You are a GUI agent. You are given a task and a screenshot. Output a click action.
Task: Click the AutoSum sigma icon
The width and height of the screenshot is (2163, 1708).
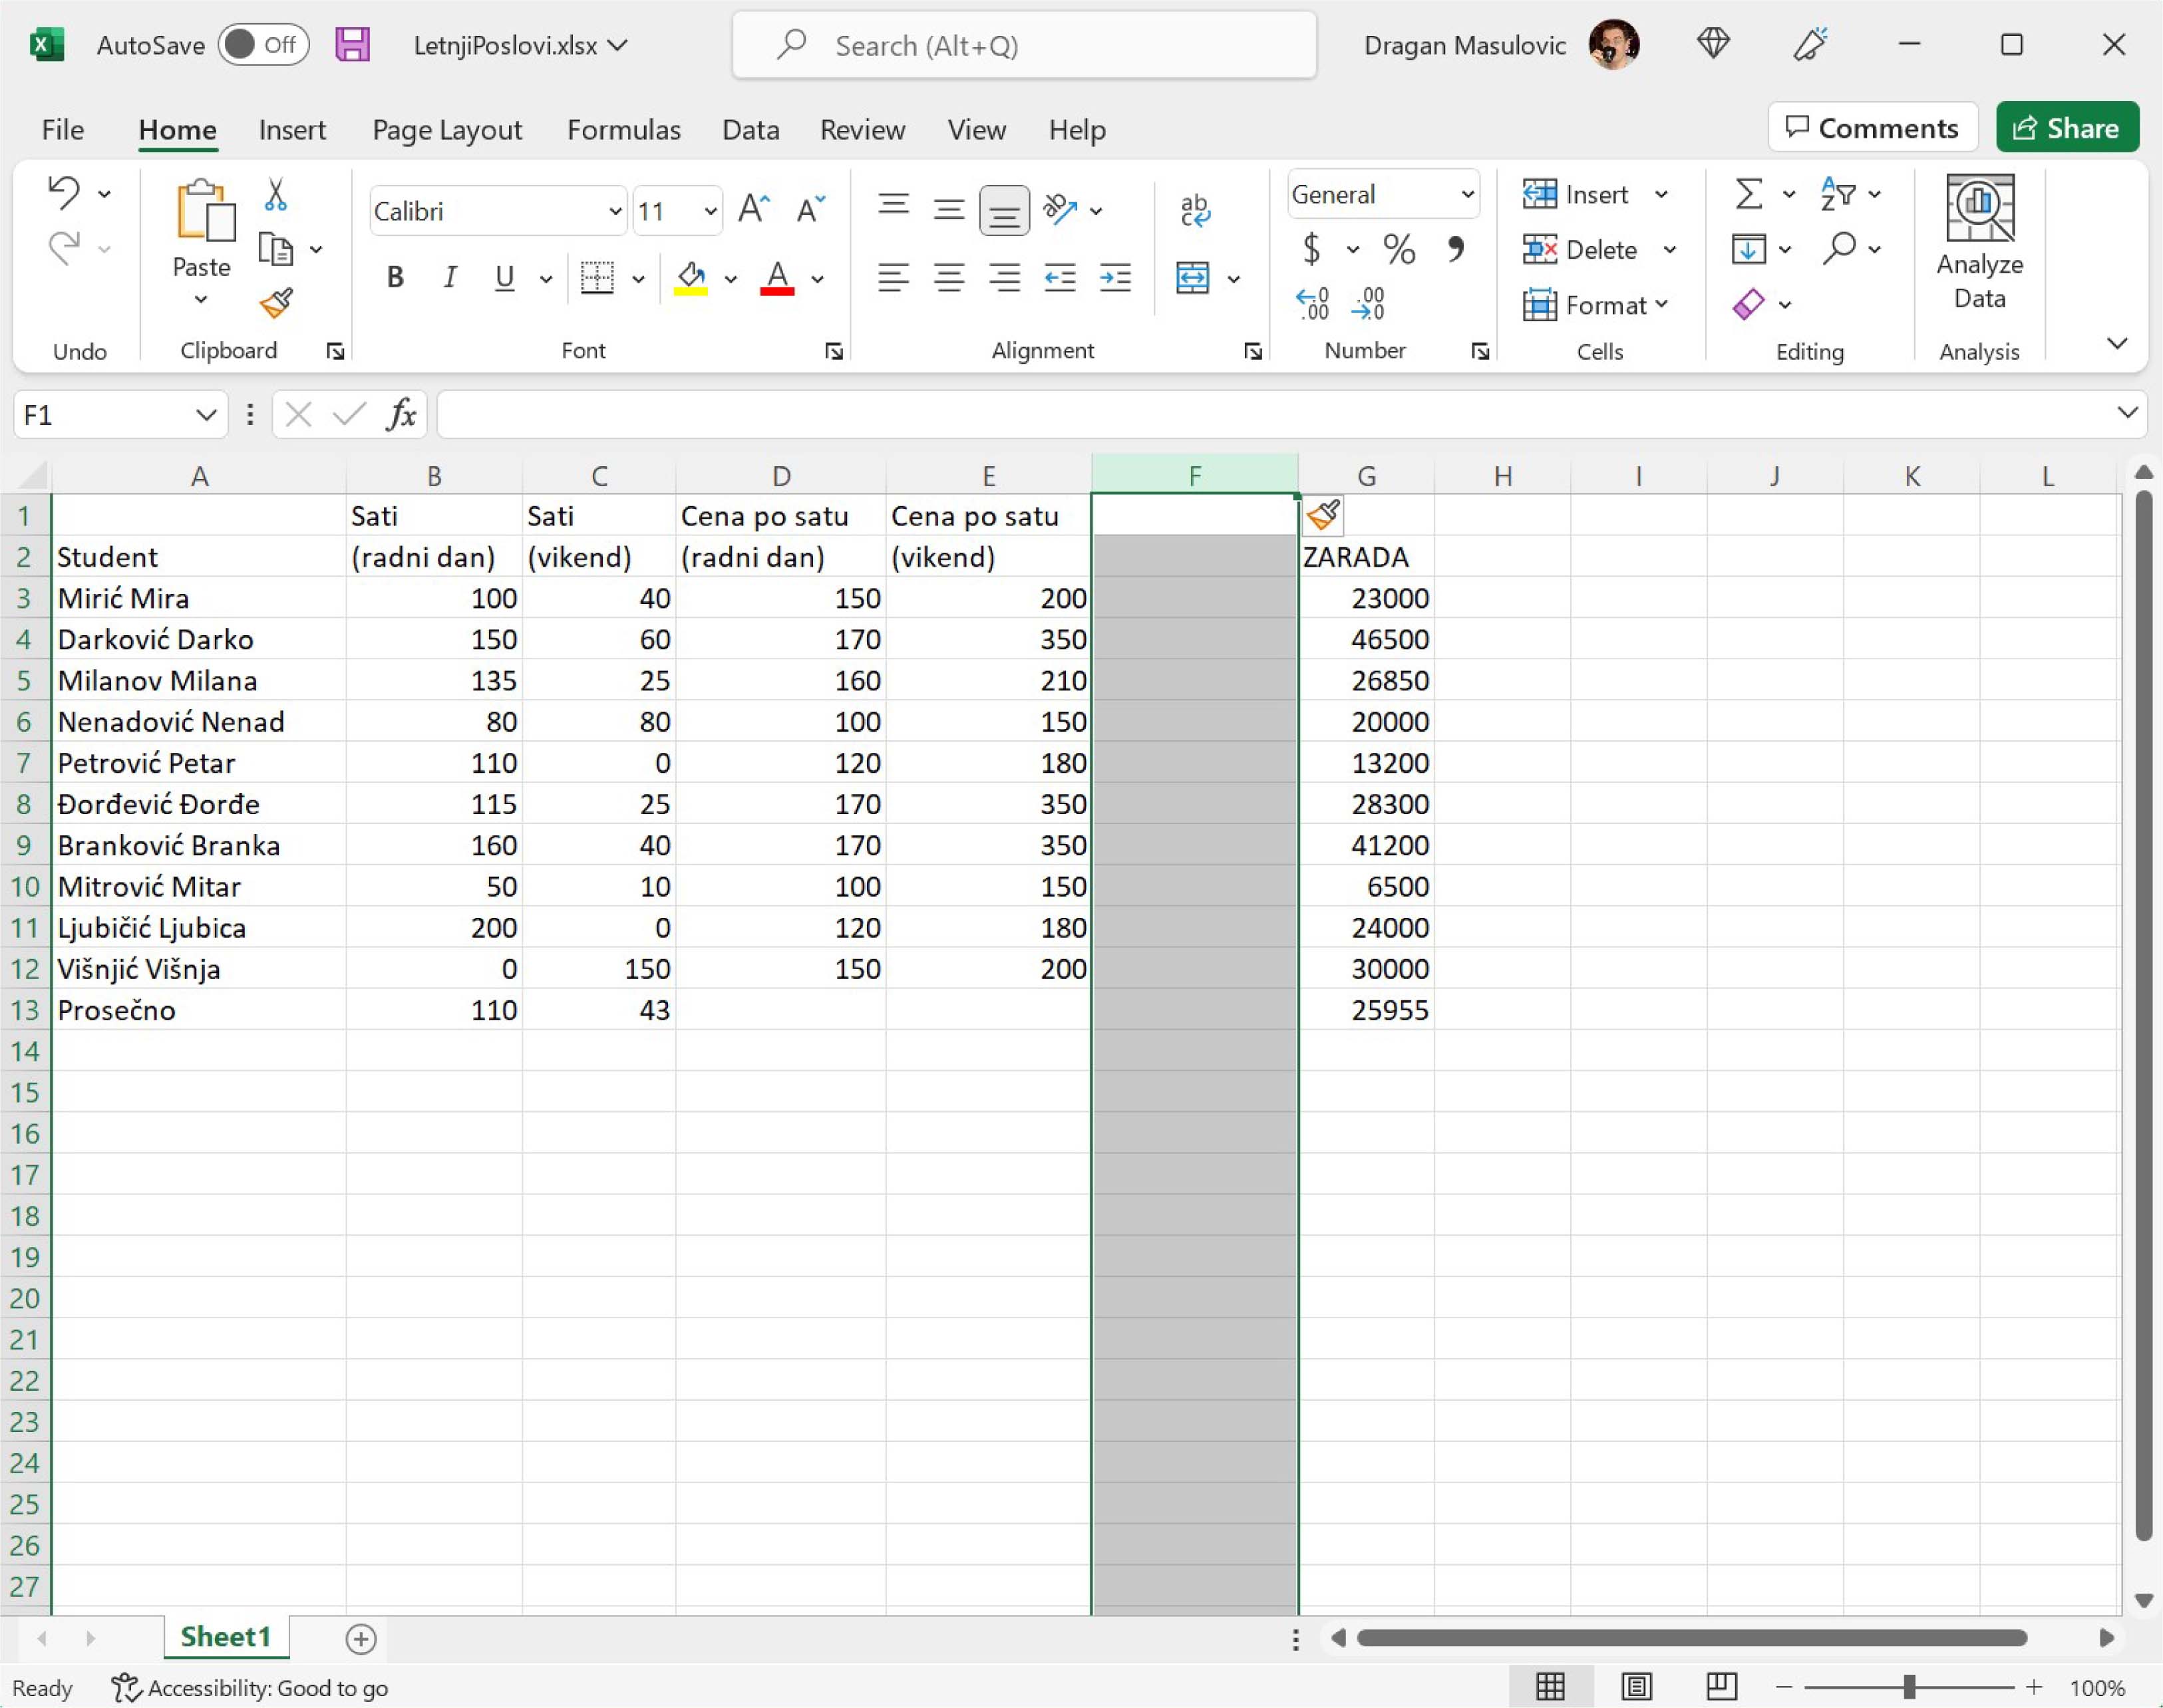[x=1748, y=194]
